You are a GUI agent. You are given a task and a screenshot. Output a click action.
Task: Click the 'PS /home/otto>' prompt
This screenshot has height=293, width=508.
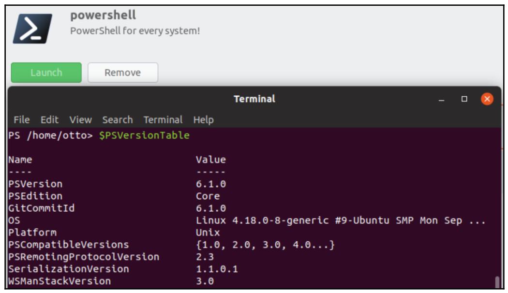tap(50, 135)
